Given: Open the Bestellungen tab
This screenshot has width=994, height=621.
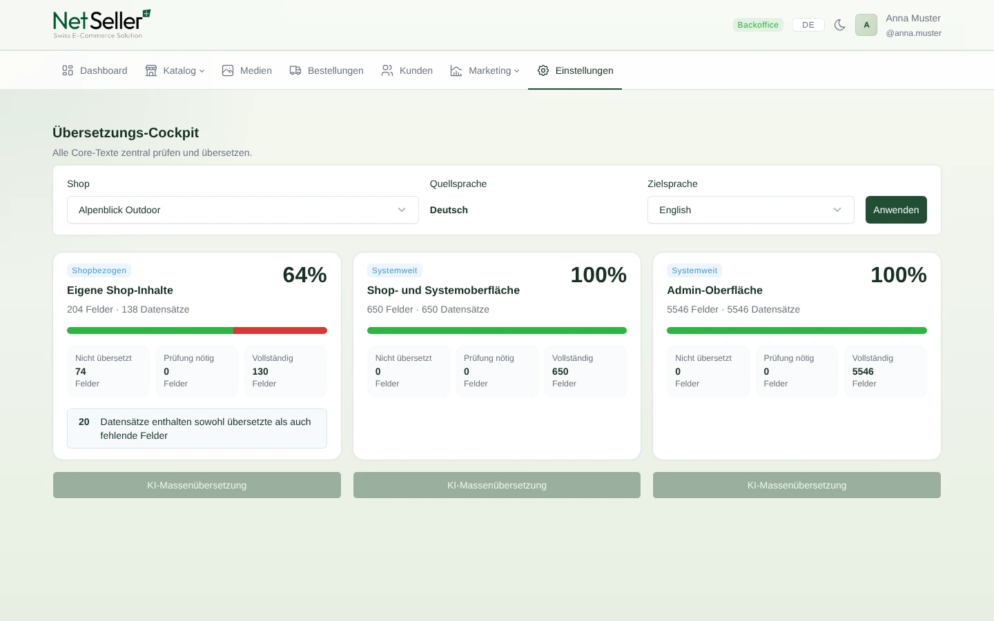Looking at the screenshot, I should [x=327, y=70].
